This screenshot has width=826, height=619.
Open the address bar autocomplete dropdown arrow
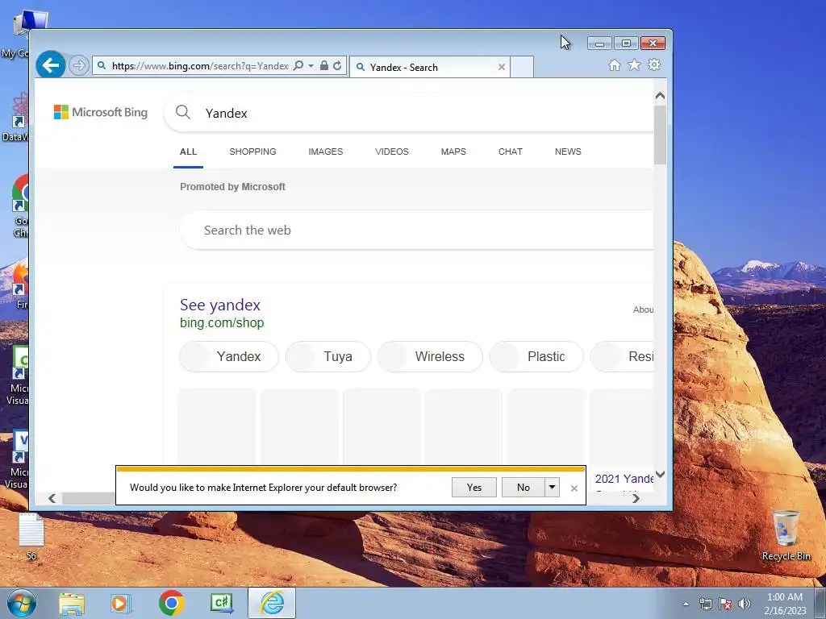[x=311, y=66]
